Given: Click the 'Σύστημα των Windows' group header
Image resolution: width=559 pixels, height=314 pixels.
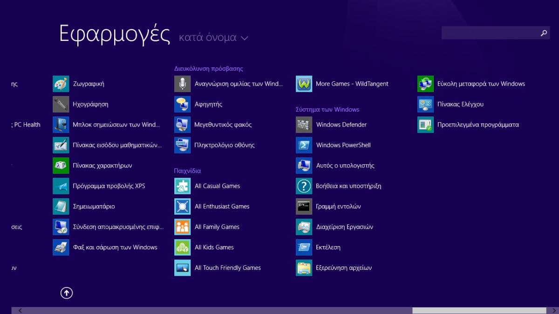Looking at the screenshot, I should [x=327, y=109].
